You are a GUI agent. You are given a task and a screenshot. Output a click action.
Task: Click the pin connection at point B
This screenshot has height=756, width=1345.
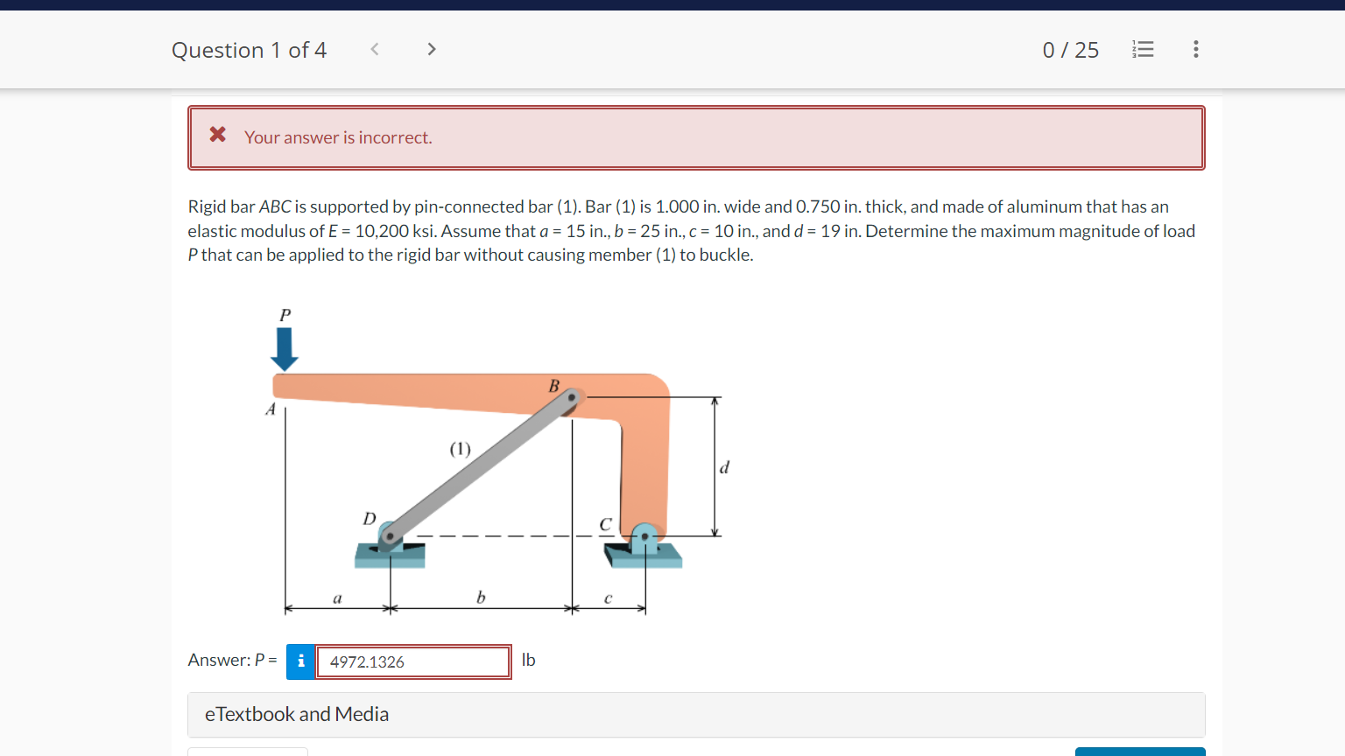tap(571, 398)
